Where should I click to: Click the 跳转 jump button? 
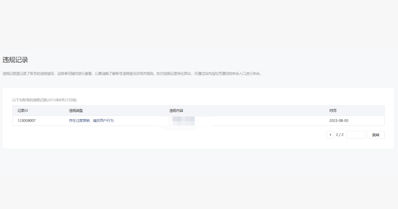tap(376, 135)
